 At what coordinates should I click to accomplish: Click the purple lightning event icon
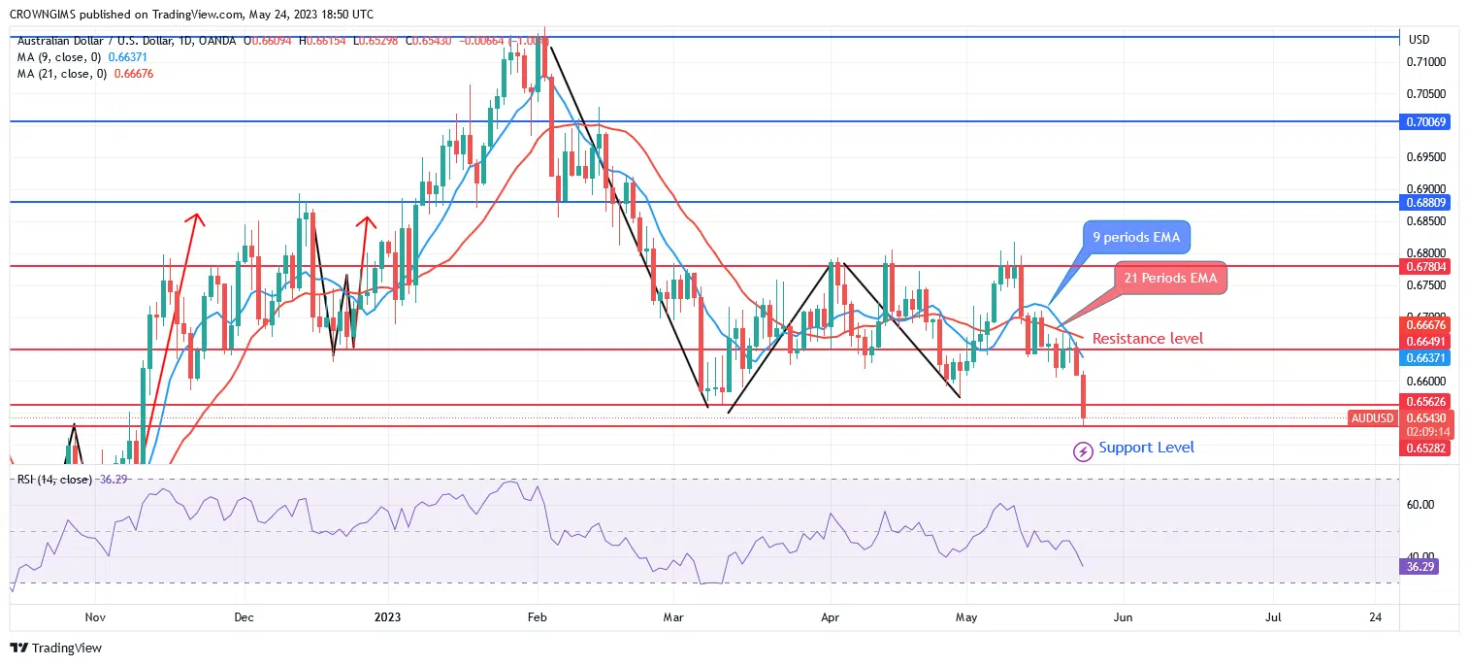[x=1082, y=451]
